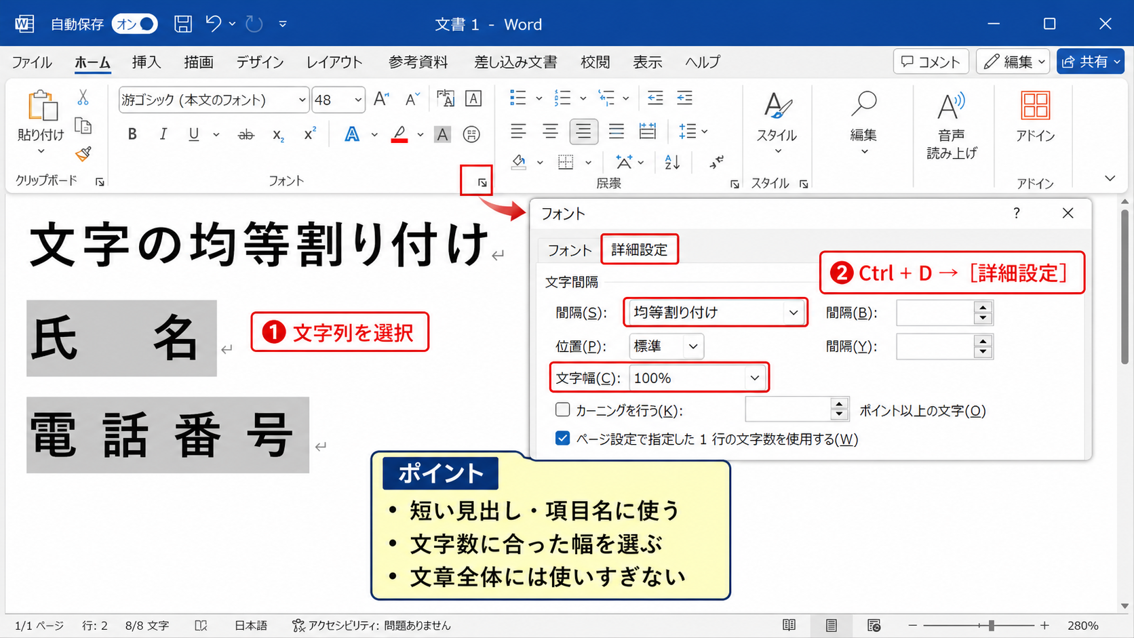This screenshot has height=638, width=1134.
Task: Toggle show paragraph marks icon
Action: pyautogui.click(x=717, y=162)
